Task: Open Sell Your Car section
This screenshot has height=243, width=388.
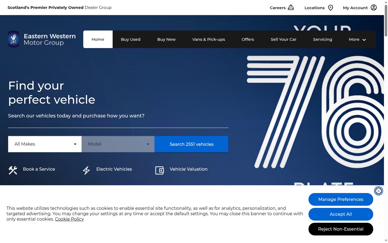Action: point(283,39)
